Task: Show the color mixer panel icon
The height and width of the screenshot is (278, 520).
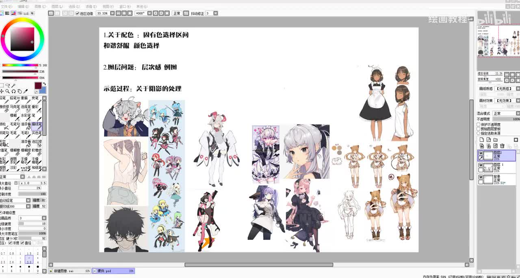Action: [20, 13]
